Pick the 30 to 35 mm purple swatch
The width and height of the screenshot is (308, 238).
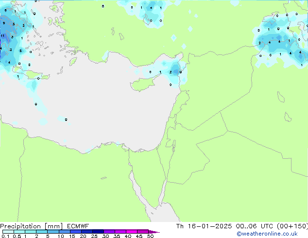[x=109, y=232]
